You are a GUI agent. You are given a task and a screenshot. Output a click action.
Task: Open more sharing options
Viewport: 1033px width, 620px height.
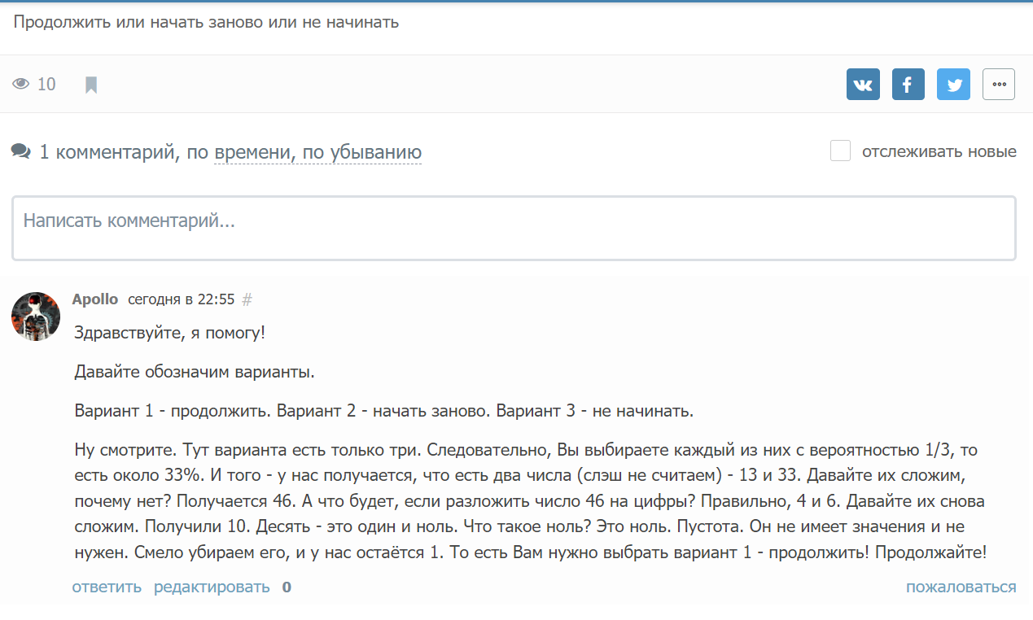999,85
